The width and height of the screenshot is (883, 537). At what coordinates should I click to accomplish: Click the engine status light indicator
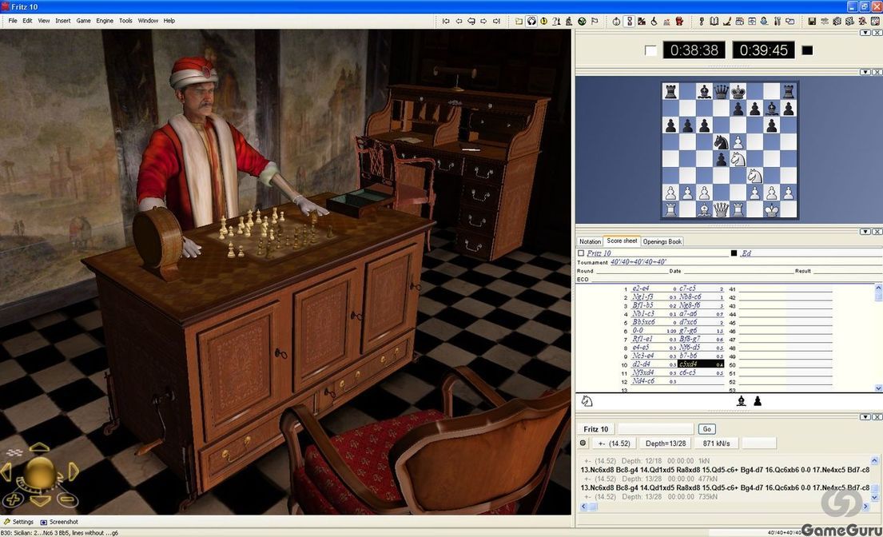pos(583,443)
